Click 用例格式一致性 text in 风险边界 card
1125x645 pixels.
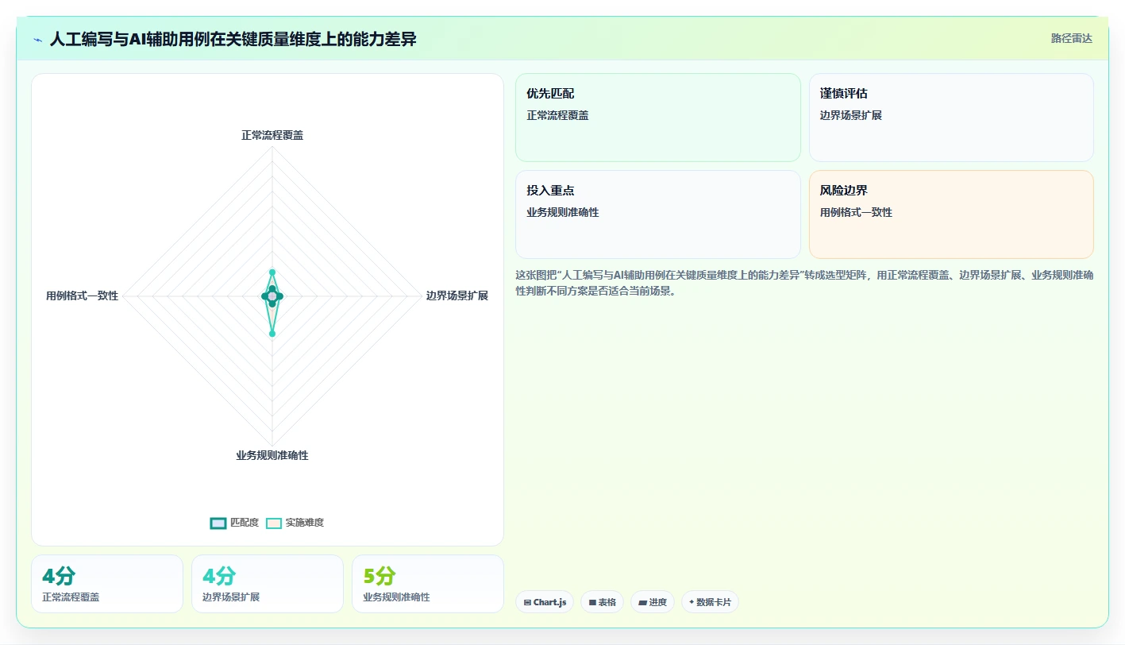point(856,212)
